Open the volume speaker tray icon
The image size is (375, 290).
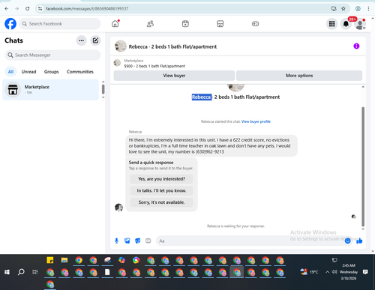(x=334, y=272)
